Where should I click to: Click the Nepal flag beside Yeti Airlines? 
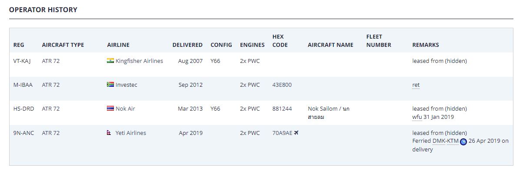click(x=109, y=133)
